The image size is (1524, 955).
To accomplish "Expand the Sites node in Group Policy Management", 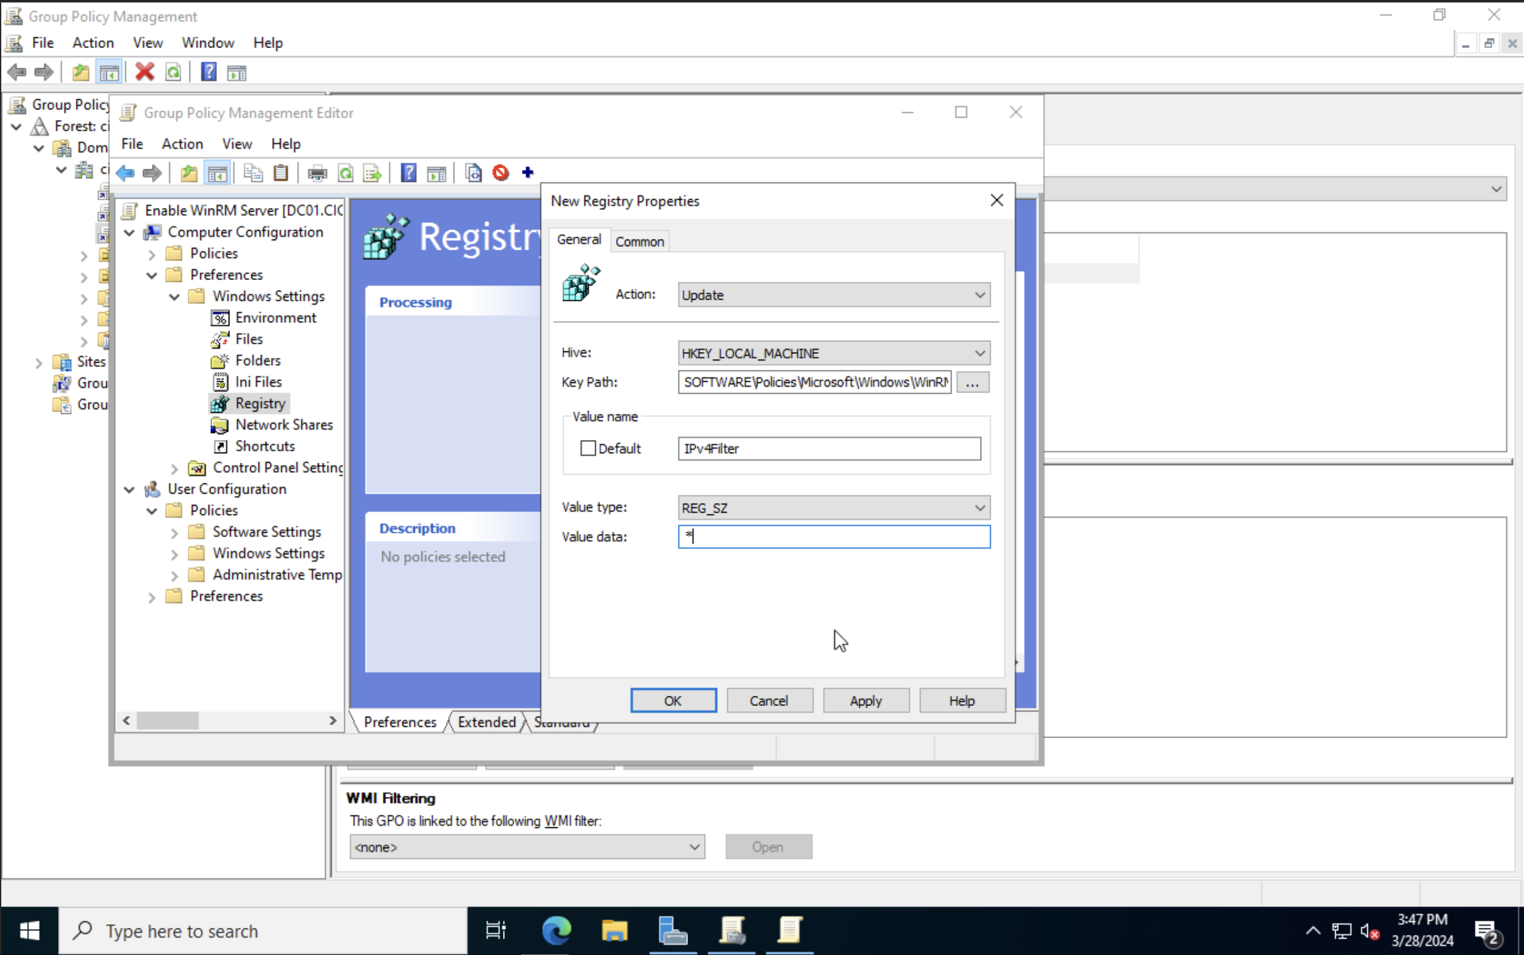I will [x=39, y=363].
